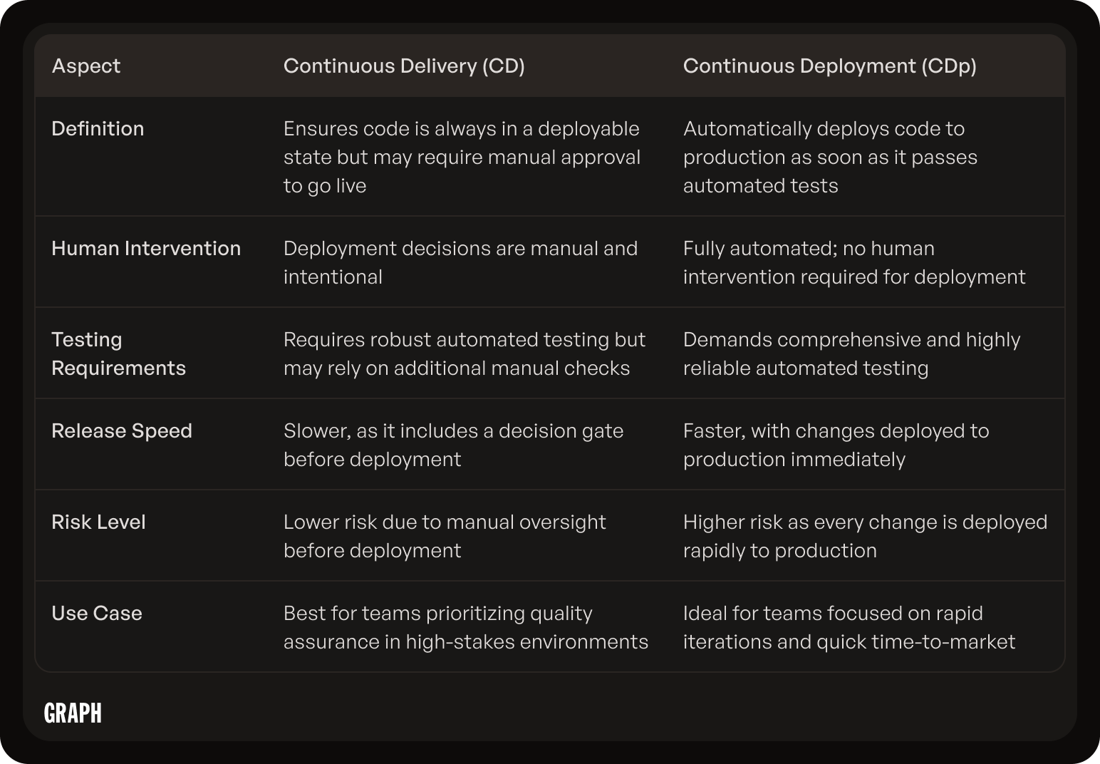Viewport: 1100px width, 764px height.
Task: Select the 'Continuous Deployment (CDp)' header
Action: tap(829, 66)
